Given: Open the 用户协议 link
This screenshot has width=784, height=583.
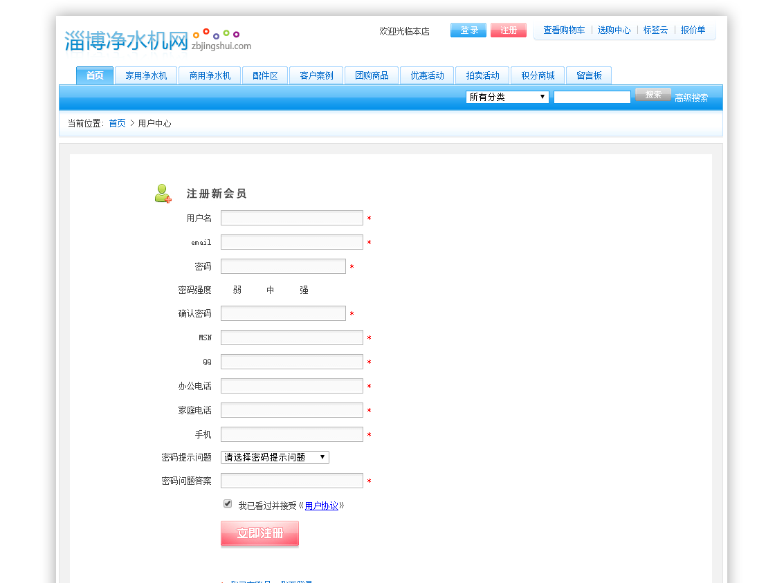Looking at the screenshot, I should coord(322,506).
